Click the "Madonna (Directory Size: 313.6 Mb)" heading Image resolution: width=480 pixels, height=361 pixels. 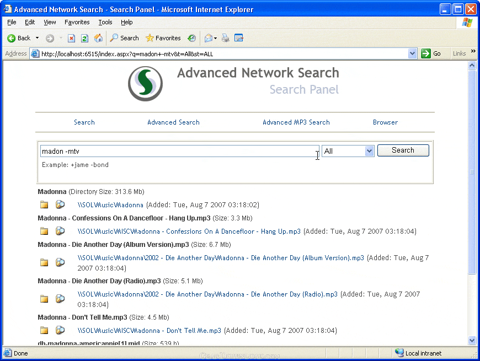click(x=91, y=192)
